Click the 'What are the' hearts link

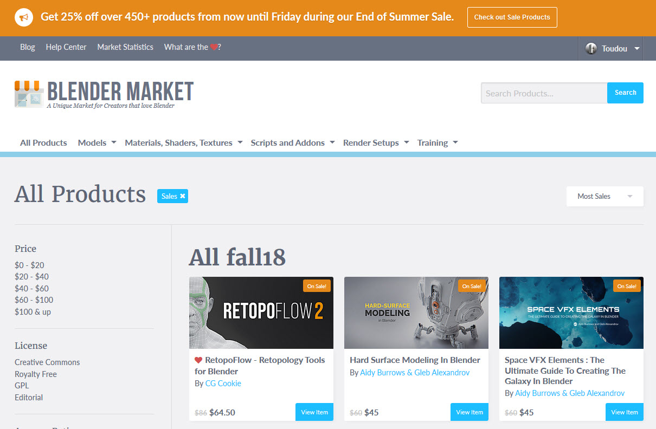coord(192,47)
